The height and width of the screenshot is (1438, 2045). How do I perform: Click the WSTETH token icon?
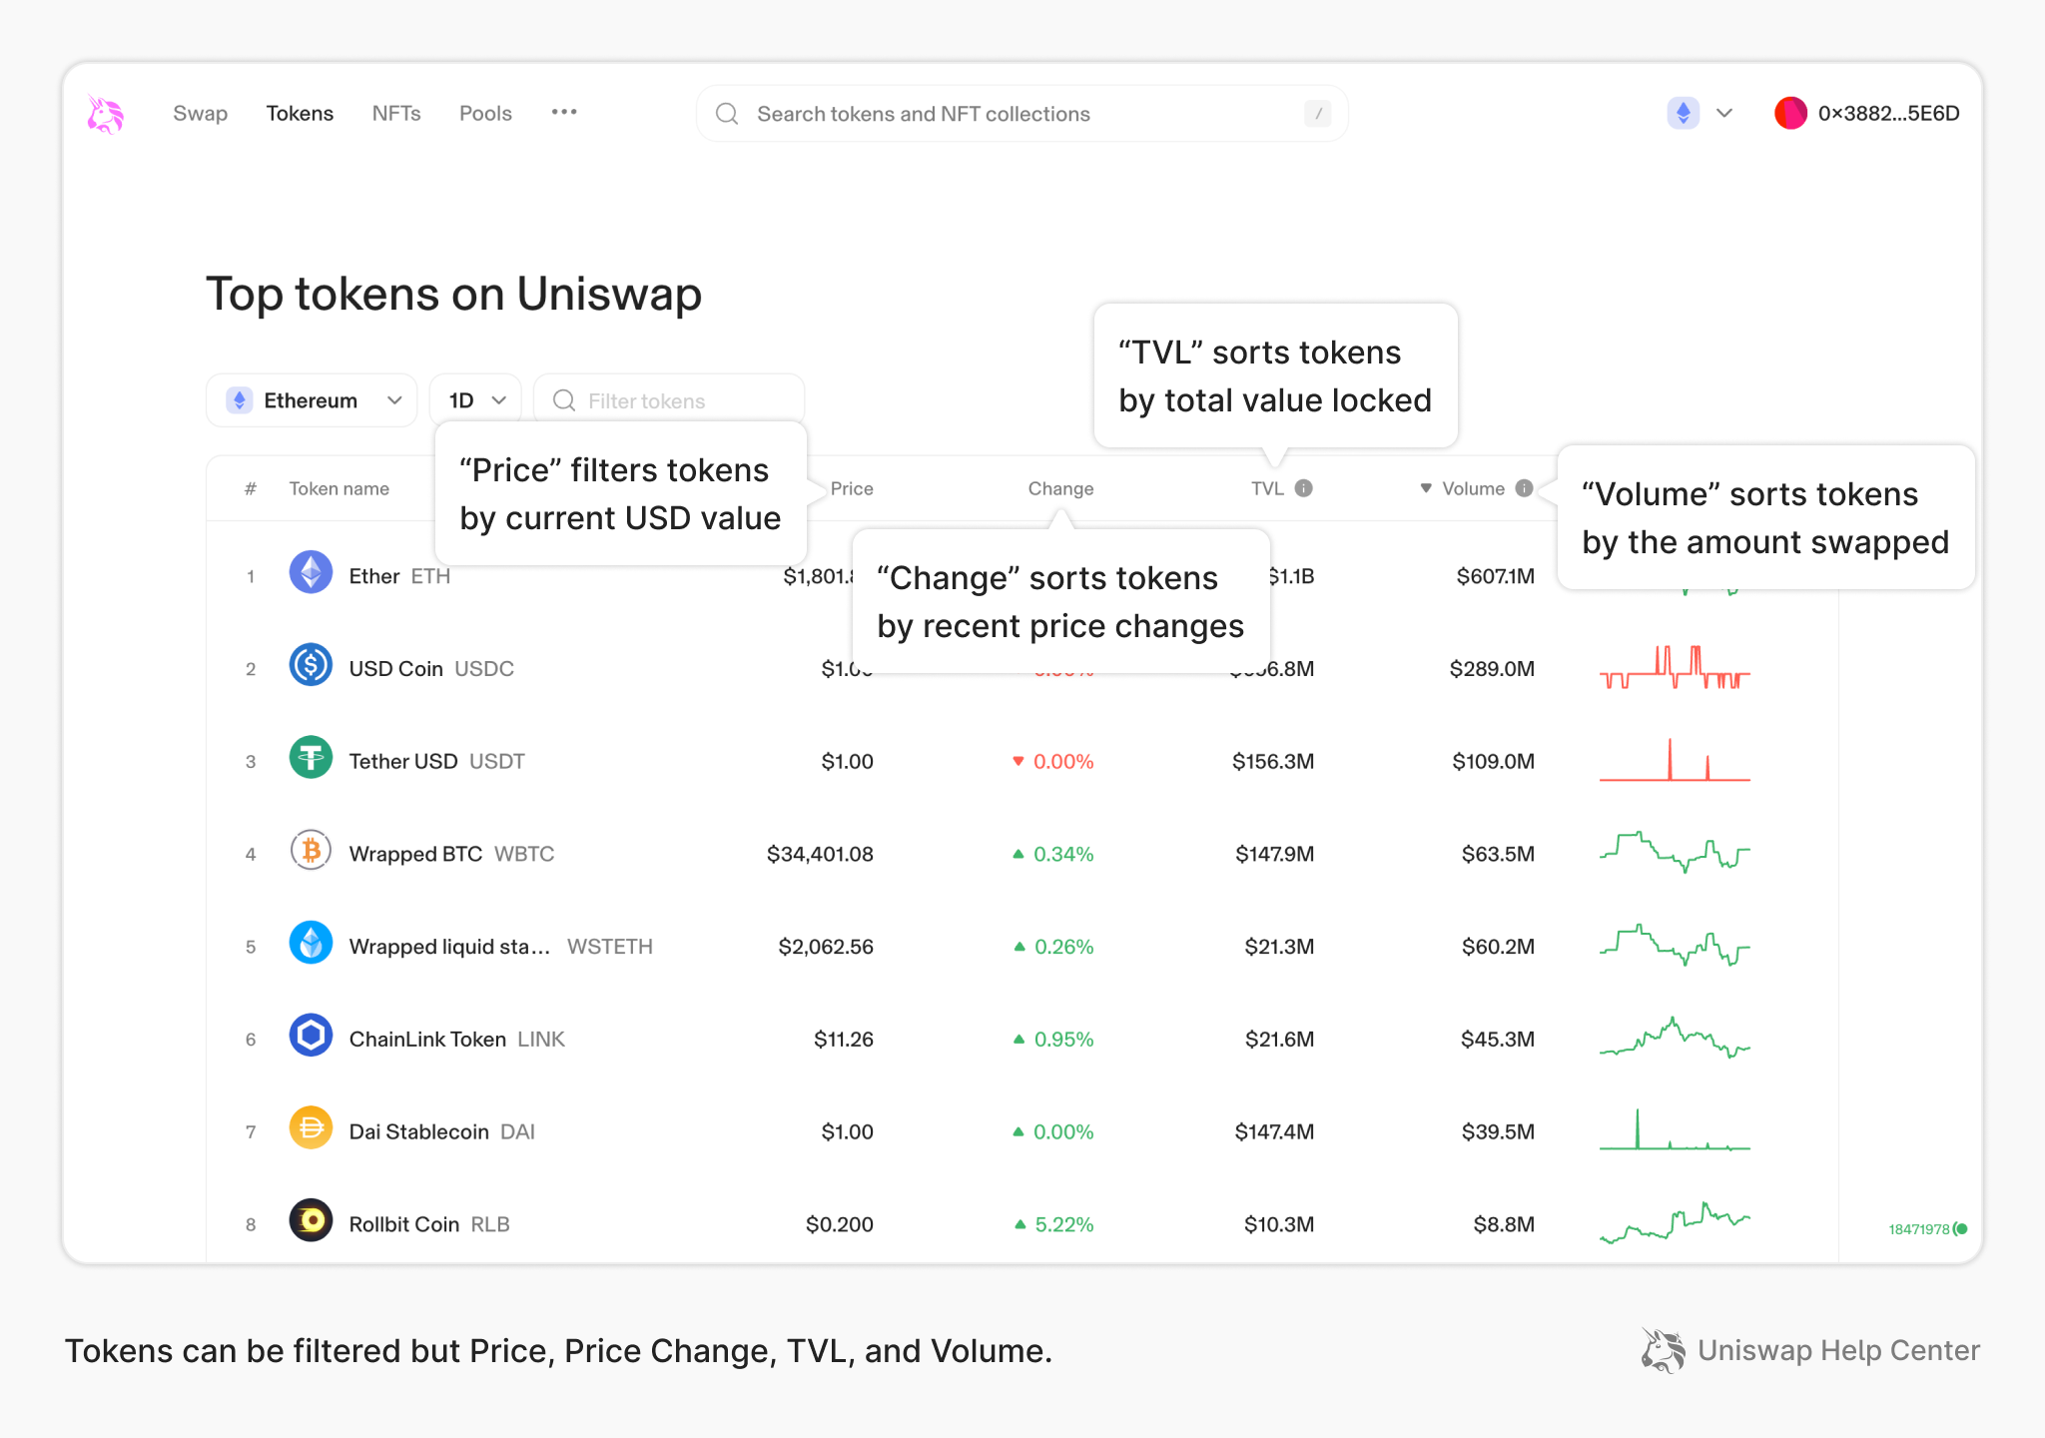point(311,943)
